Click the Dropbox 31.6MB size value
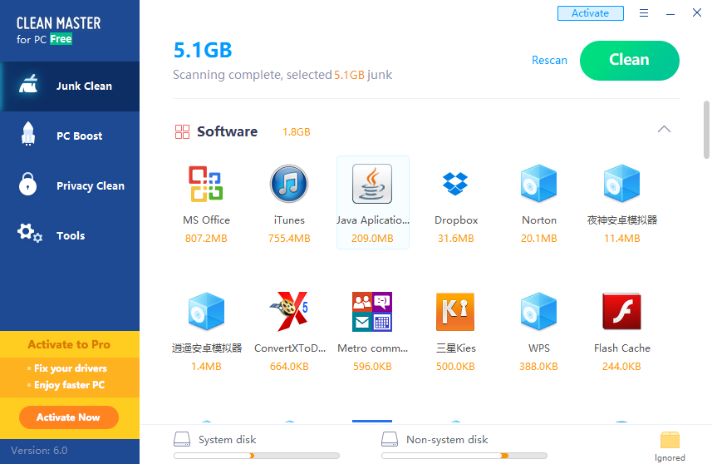 pos(456,239)
